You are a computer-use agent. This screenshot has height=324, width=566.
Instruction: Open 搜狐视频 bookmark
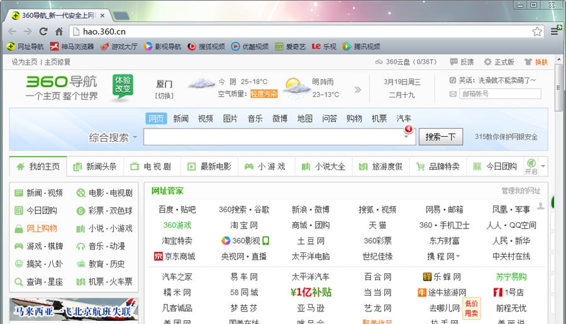pos(206,46)
